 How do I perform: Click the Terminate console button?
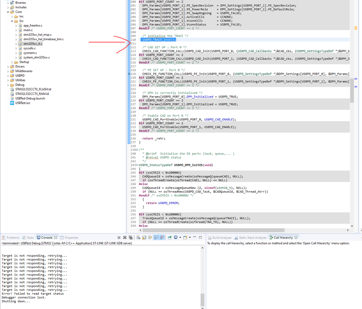119,238
